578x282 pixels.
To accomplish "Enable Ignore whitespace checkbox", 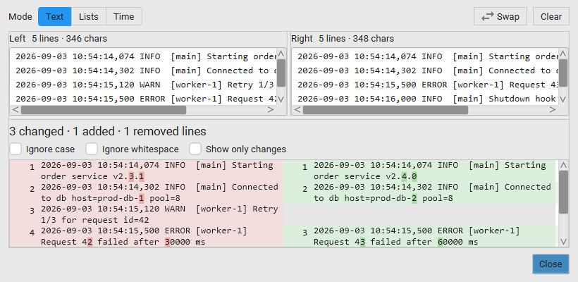I will click(x=92, y=149).
